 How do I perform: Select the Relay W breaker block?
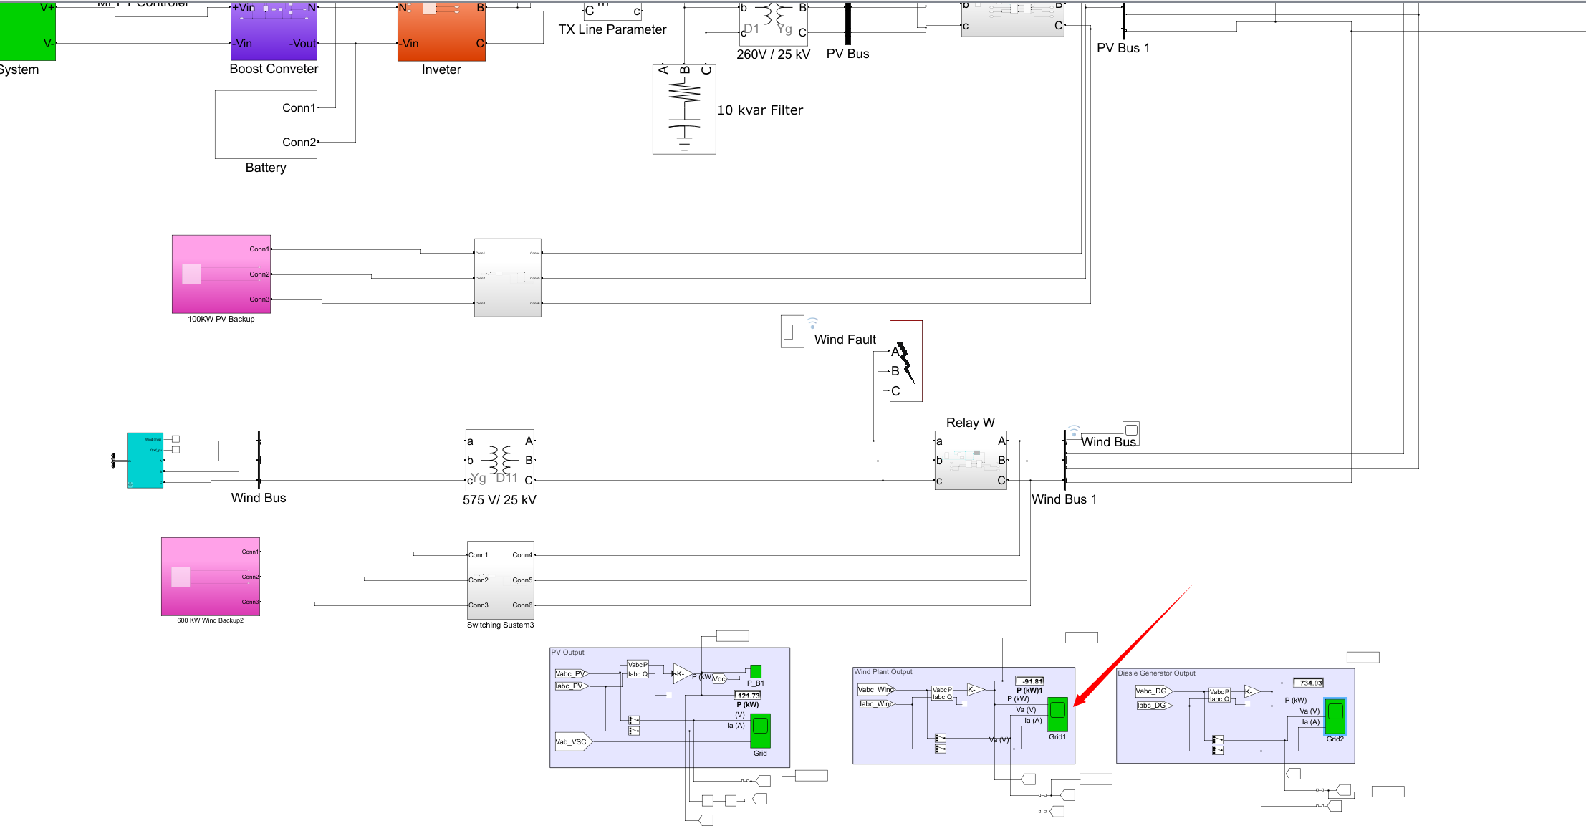(970, 460)
